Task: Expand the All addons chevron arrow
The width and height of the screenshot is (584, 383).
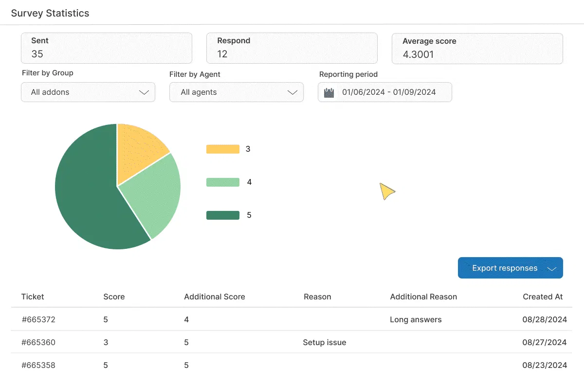Action: (x=144, y=92)
